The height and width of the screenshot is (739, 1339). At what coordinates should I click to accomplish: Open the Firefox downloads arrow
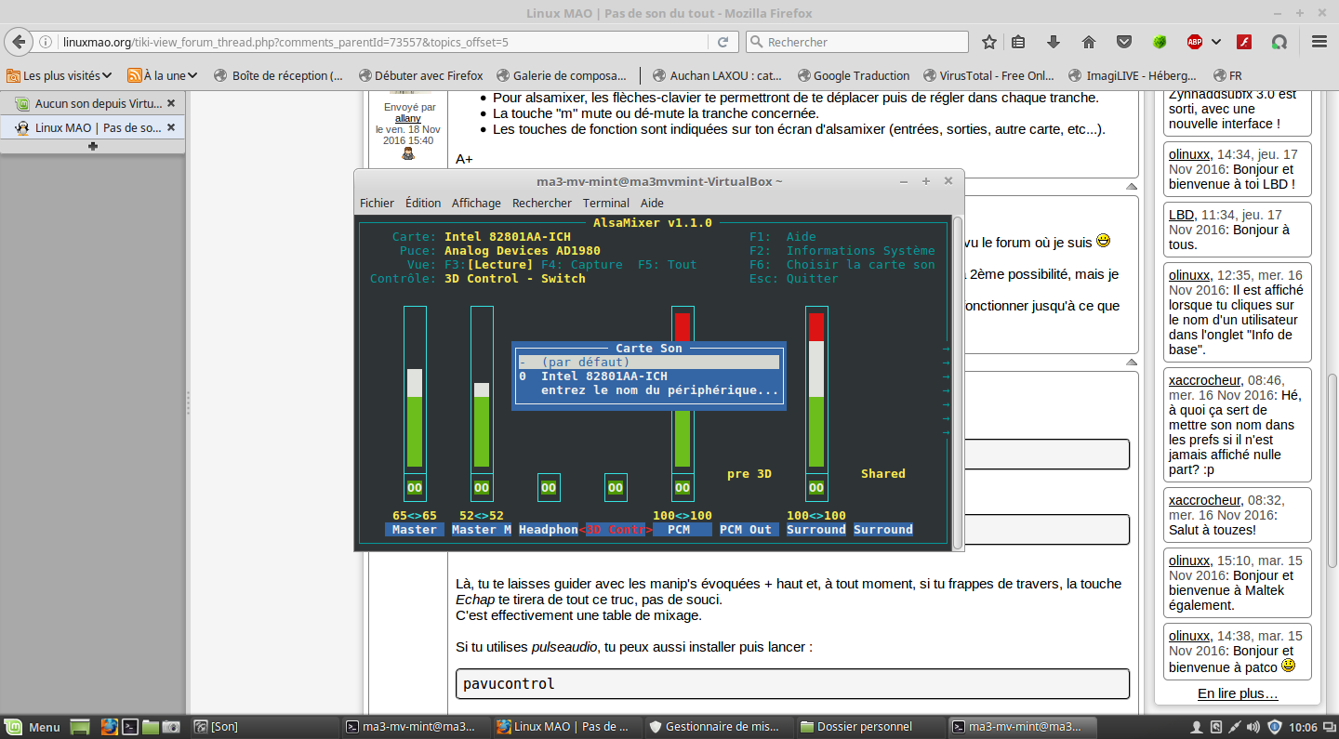(x=1054, y=42)
